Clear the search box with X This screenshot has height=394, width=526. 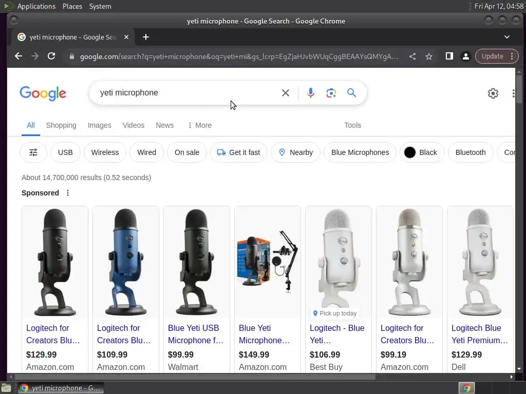point(286,93)
